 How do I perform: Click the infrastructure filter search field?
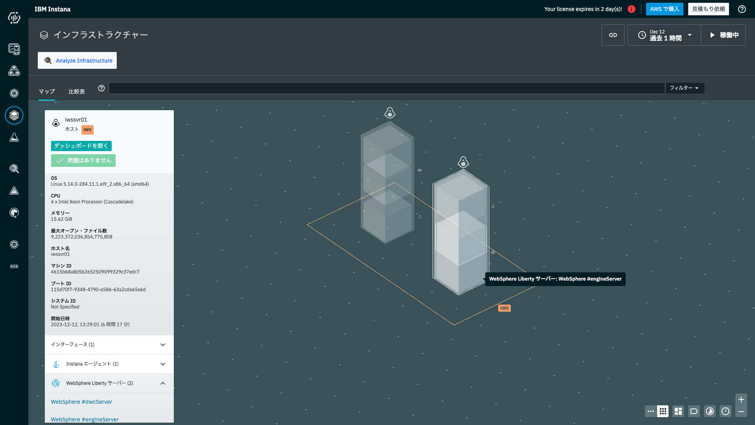pyautogui.click(x=386, y=88)
